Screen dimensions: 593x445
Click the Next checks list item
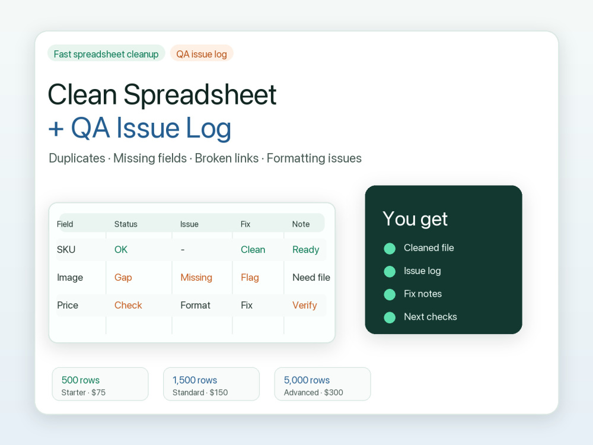(x=431, y=317)
